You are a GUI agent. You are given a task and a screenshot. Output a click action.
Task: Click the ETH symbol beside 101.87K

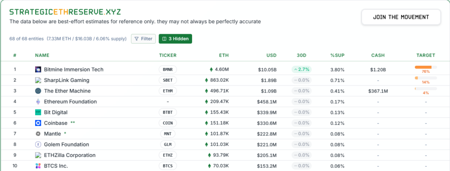click(x=206, y=134)
